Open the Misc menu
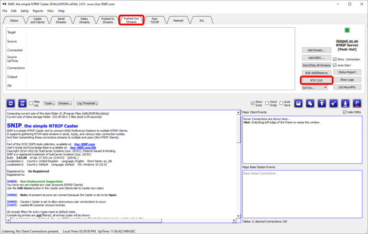Image resolution: width=368 pixels, height=234 pixels. point(50,11)
